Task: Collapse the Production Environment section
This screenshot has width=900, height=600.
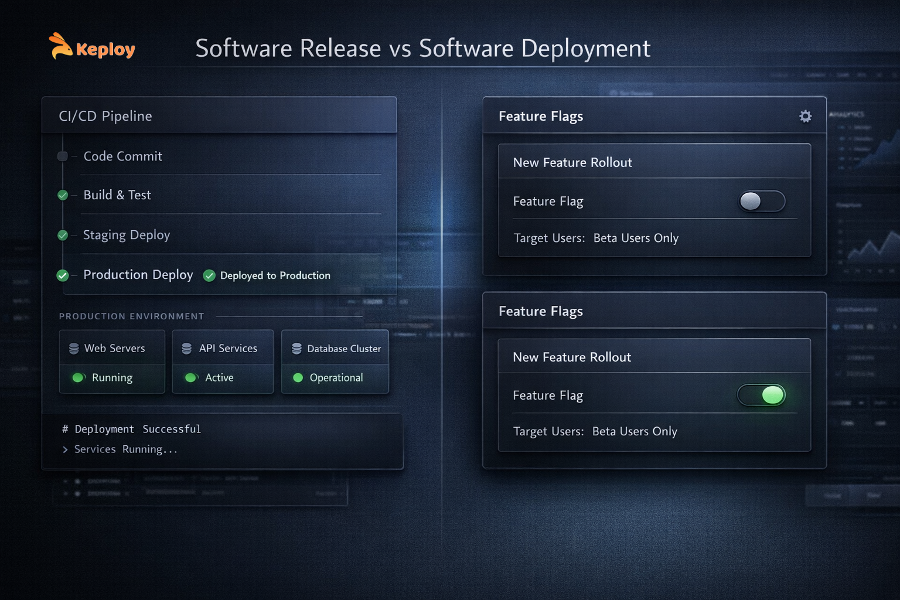Action: pos(131,316)
